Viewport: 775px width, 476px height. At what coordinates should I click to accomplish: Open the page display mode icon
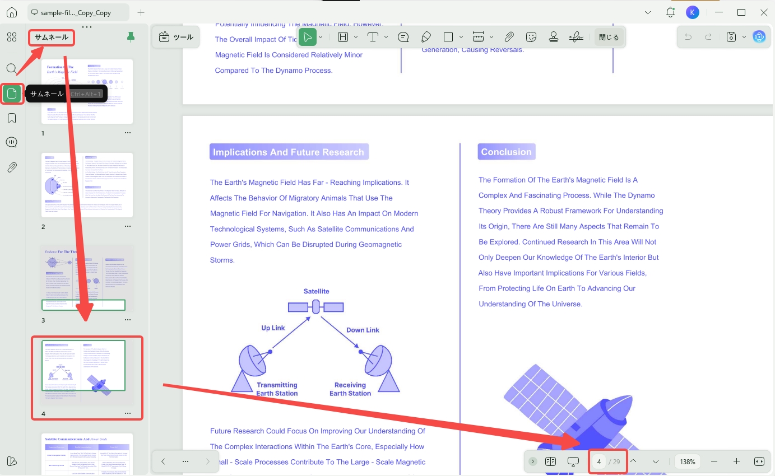(550, 461)
